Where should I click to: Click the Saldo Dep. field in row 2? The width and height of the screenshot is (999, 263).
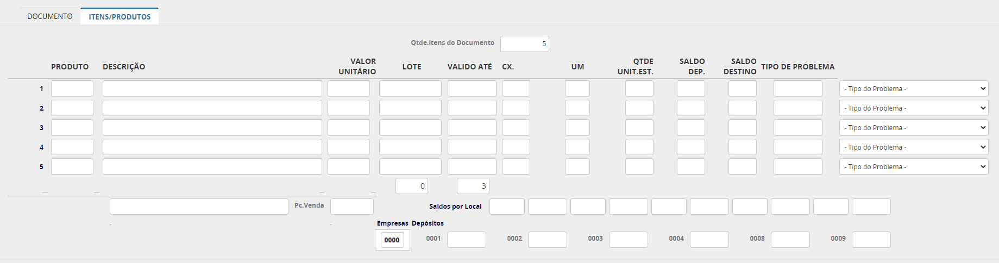pos(690,108)
